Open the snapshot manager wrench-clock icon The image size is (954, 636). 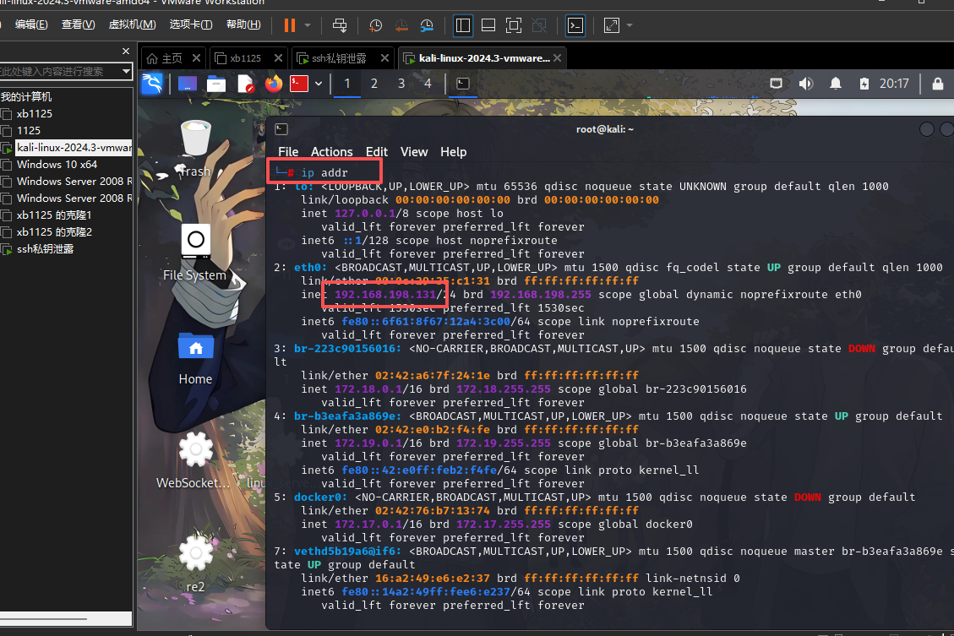click(x=428, y=25)
